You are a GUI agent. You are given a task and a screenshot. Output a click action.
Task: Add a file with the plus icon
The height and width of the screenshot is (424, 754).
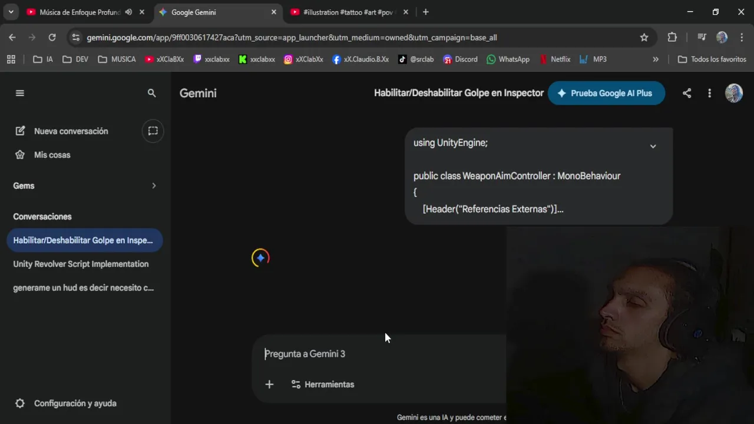click(x=269, y=385)
